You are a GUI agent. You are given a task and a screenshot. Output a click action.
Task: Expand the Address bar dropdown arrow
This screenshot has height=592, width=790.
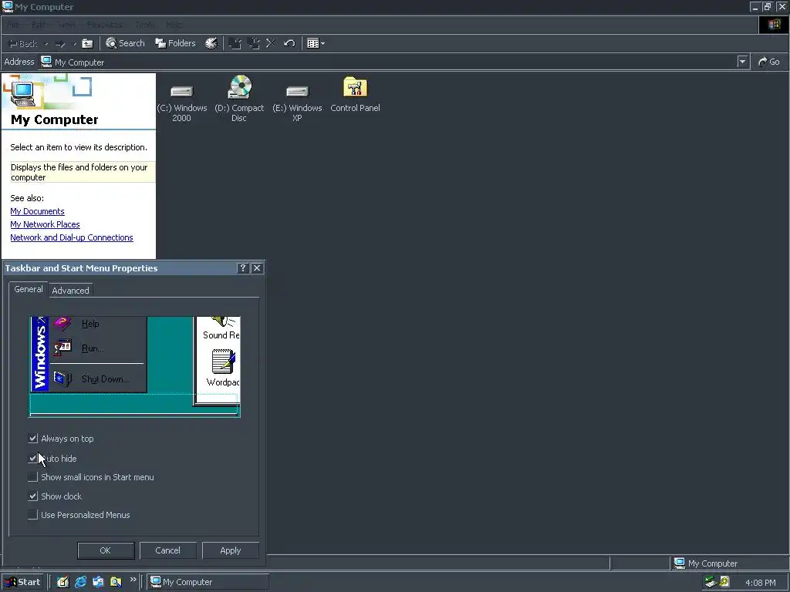tap(742, 62)
